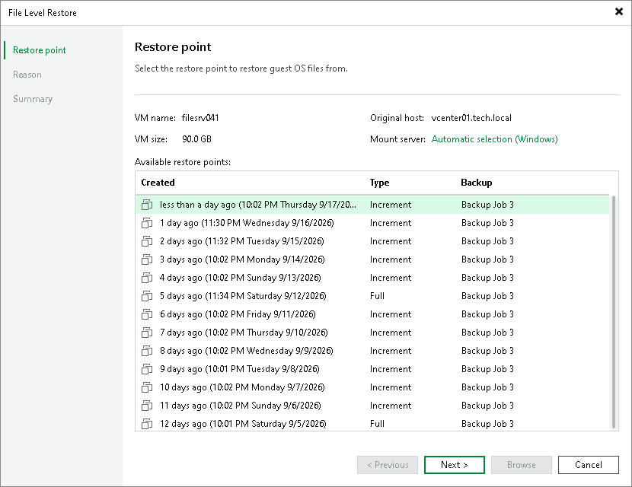This screenshot has width=632, height=487.
Task: Click restore point icon for 10 days ago
Action: pos(147,387)
